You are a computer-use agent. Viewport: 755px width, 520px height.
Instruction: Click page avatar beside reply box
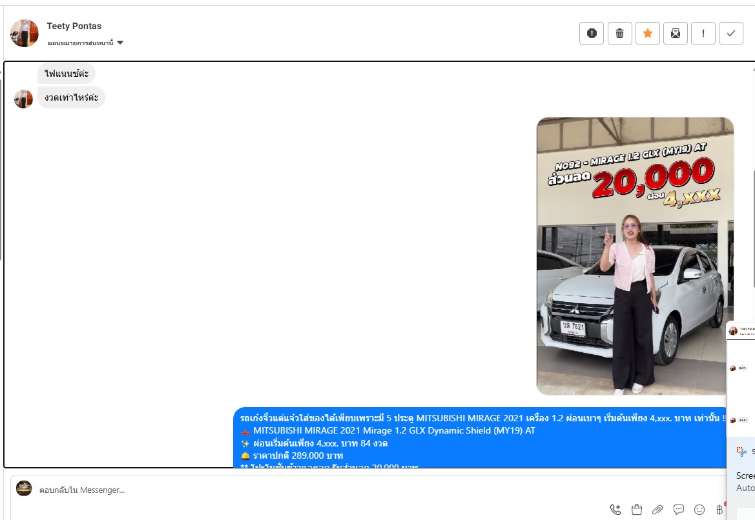coord(24,488)
